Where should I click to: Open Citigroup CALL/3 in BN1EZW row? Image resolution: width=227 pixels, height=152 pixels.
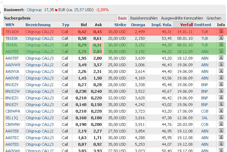coord(39,91)
